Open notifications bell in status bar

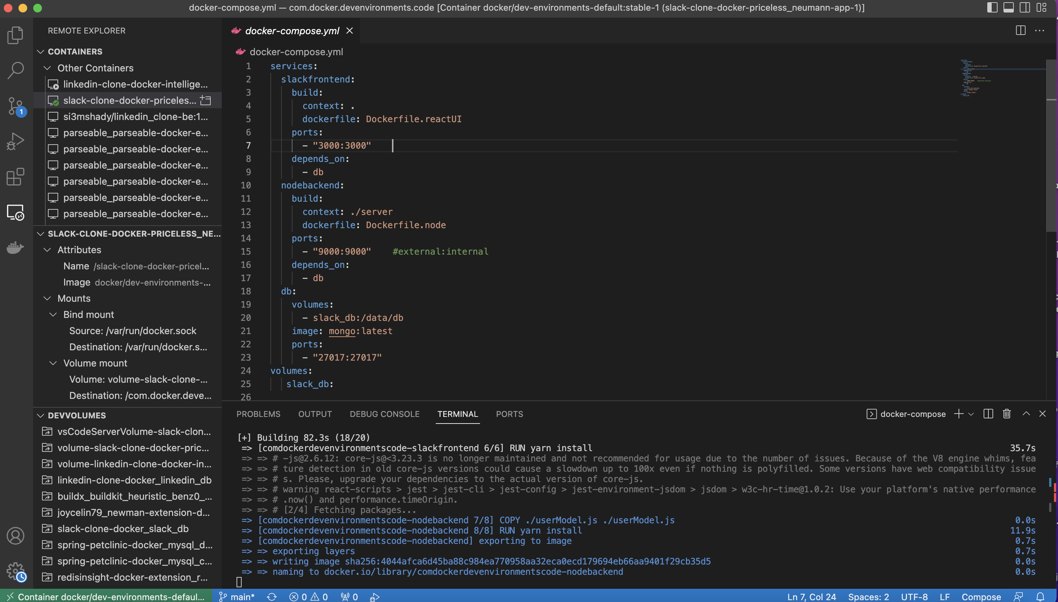pos(1040,596)
